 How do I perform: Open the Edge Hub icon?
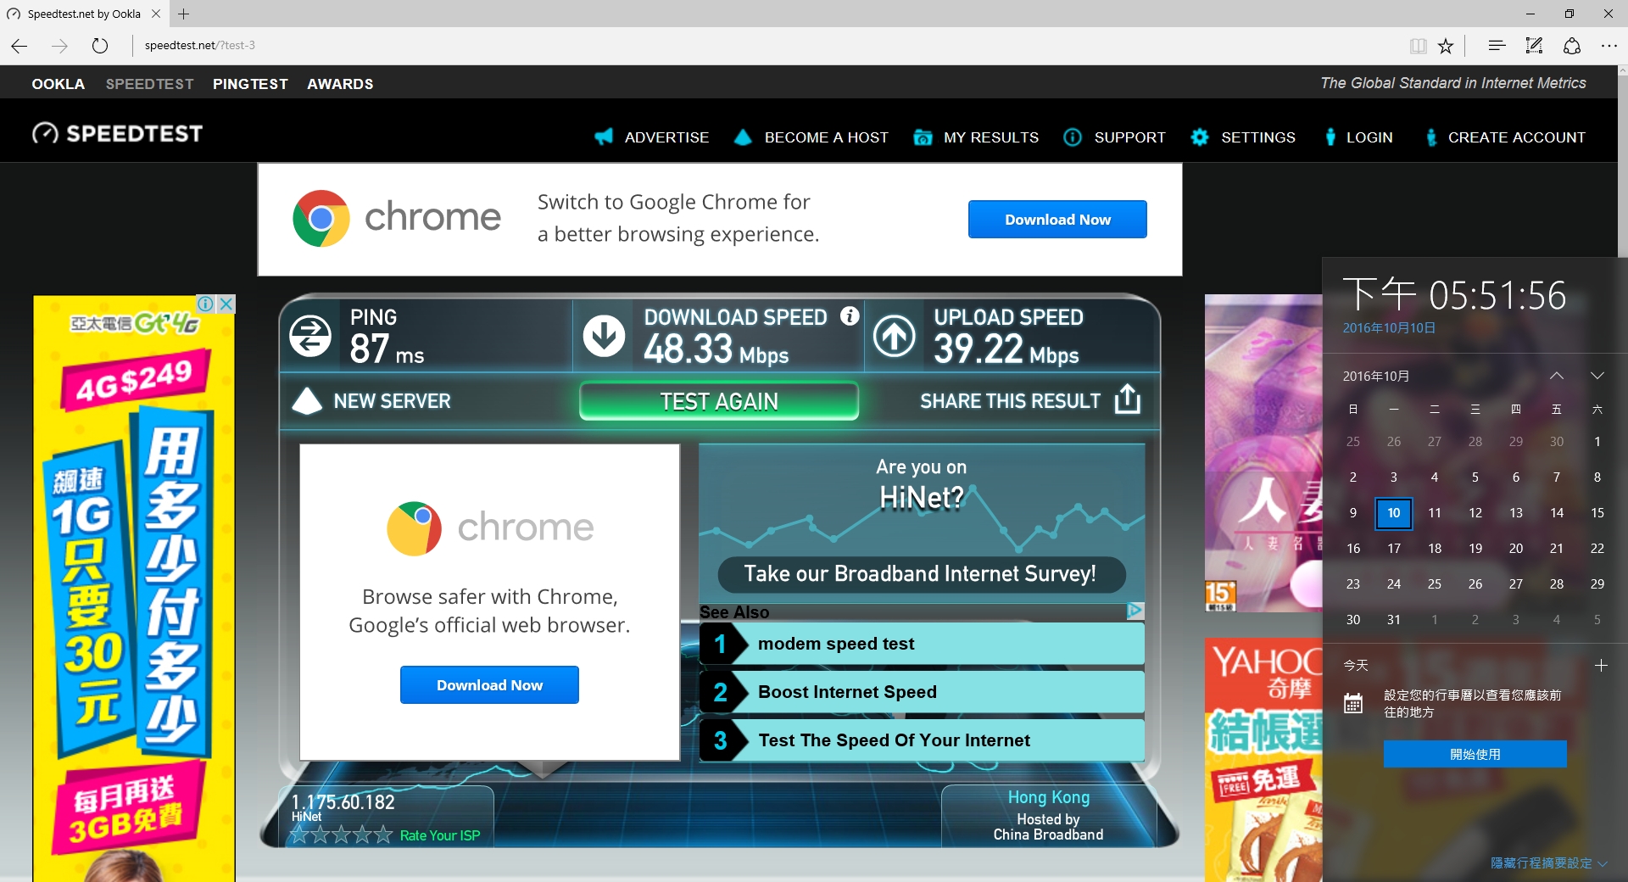click(x=1497, y=46)
